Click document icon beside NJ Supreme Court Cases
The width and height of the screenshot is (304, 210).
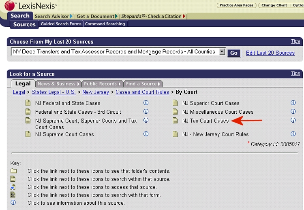(x=28, y=134)
